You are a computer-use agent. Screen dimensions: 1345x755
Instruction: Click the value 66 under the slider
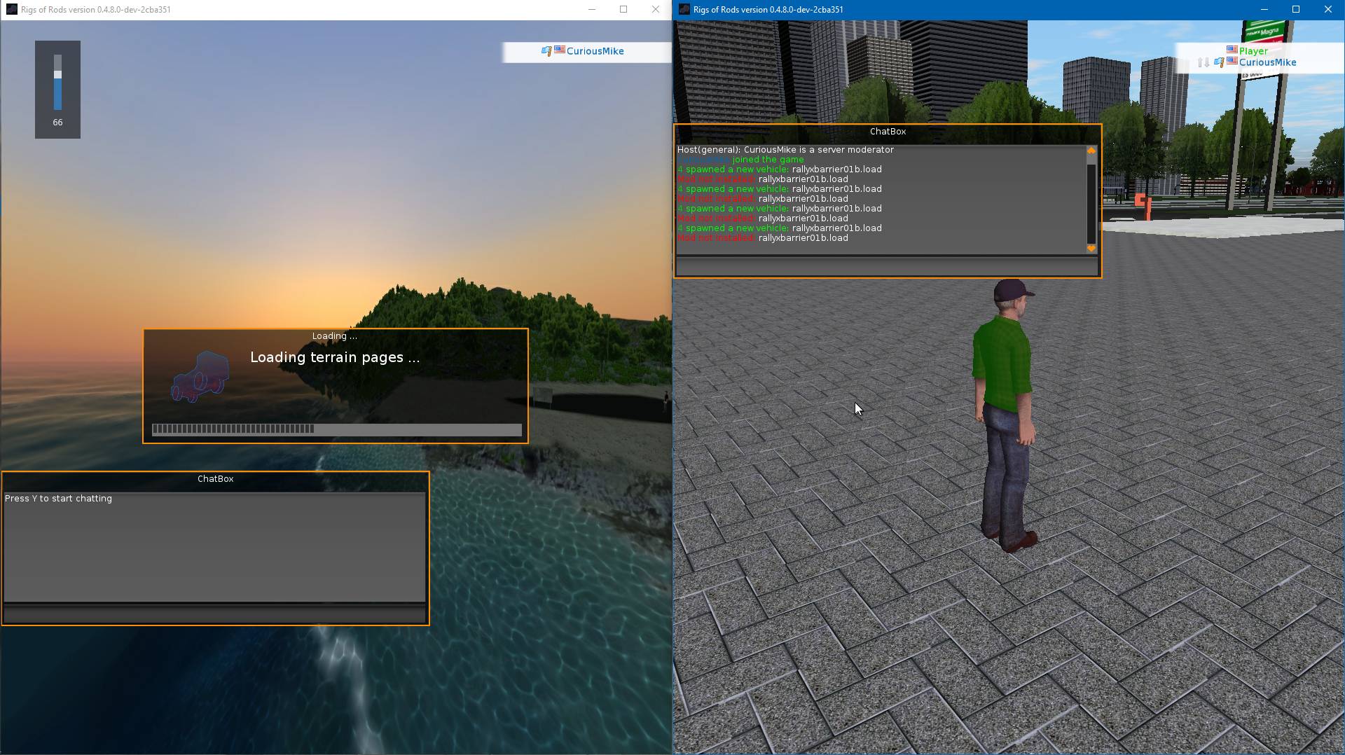click(57, 123)
